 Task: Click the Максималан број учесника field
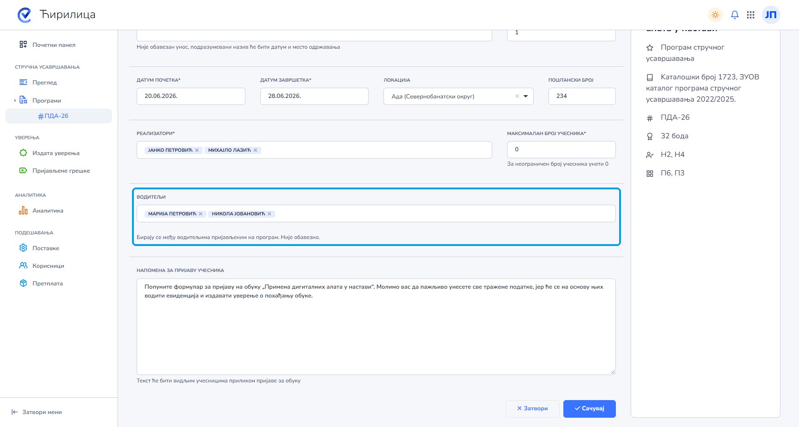tap(561, 149)
